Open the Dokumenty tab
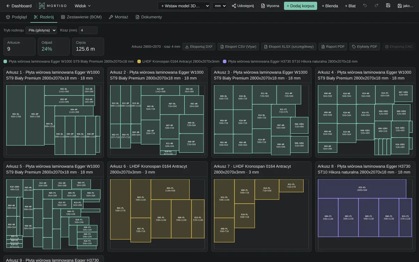This screenshot has height=262, width=419. (148, 17)
